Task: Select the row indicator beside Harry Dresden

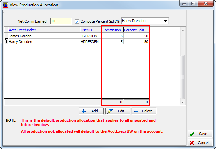Action: (x=6, y=42)
